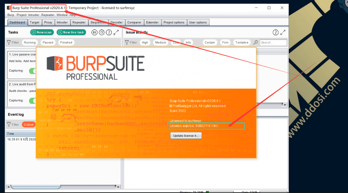The height and width of the screenshot is (193, 348).
Task: Toggle the High severity issue filter
Action: pos(145,43)
